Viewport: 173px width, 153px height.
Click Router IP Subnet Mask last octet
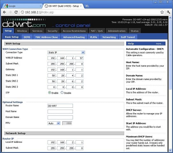79,148
